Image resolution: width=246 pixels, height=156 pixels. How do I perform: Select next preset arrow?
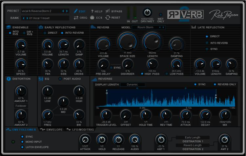point(67,11)
